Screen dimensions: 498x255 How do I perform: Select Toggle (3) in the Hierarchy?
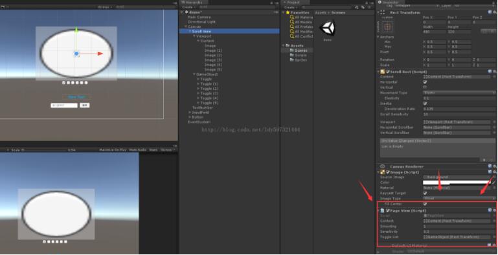click(x=209, y=93)
